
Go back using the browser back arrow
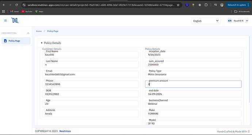(4, 5)
